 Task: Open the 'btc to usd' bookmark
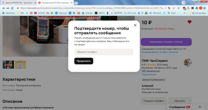click(130, 13)
